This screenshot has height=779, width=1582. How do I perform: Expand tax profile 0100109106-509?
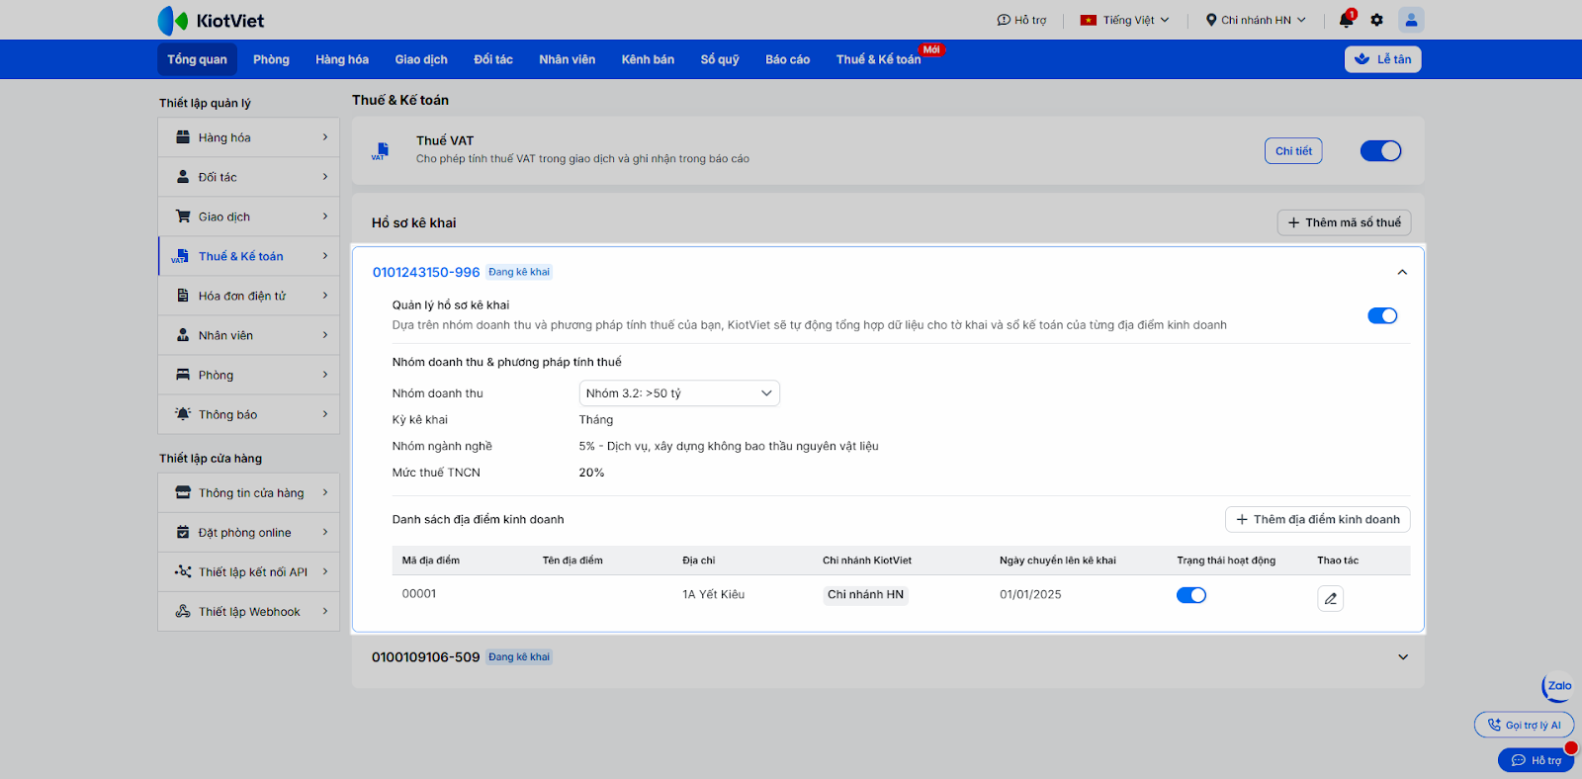(x=1402, y=657)
